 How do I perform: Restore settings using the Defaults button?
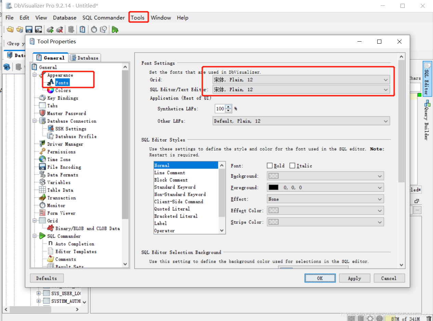click(x=47, y=278)
